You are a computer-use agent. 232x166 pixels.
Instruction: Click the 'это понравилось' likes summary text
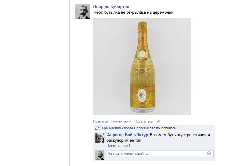pyautogui.click(x=164, y=128)
